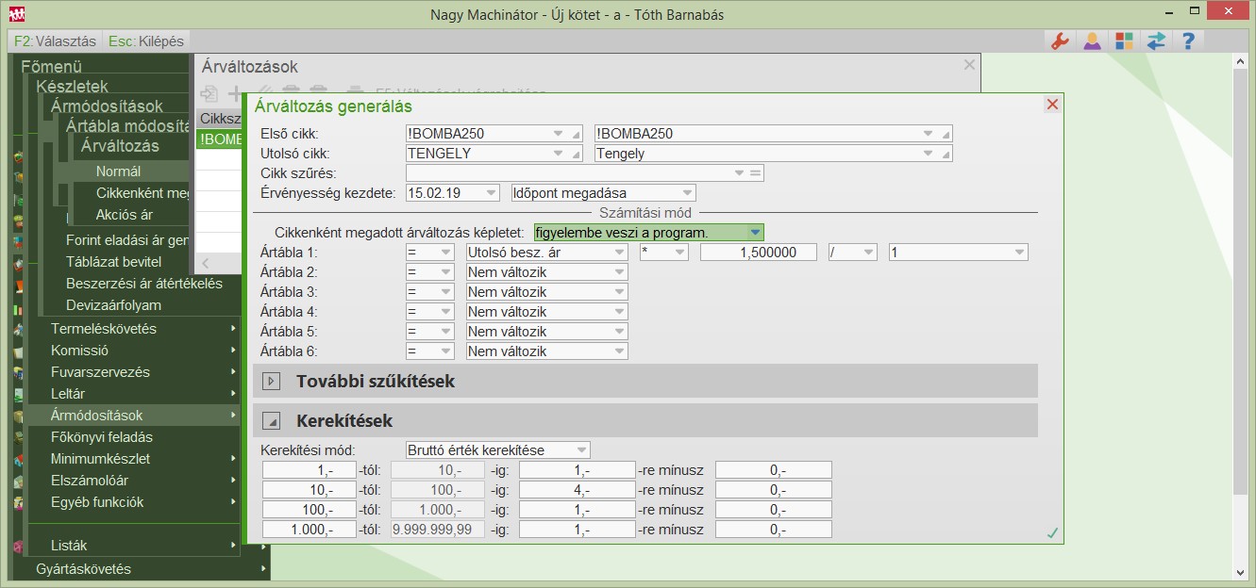Select the !BOMB row in Árváltozások list

219,139
